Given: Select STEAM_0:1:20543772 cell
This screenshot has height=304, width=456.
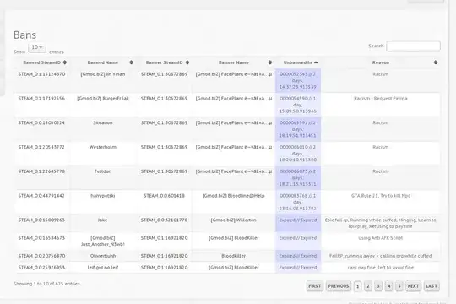Looking at the screenshot, I should (41, 147).
